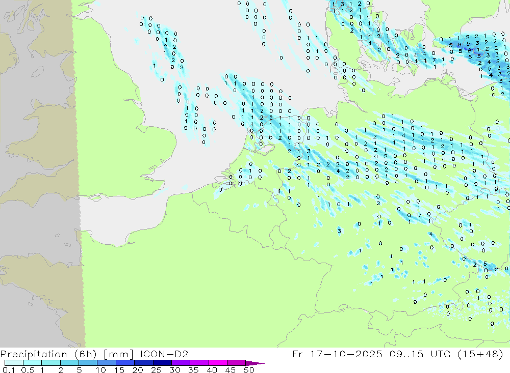Click the "30" legend scale label
The width and height of the screenshot is (510, 373).
[x=175, y=370]
